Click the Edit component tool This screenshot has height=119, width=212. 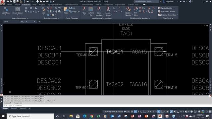tap(43, 11)
